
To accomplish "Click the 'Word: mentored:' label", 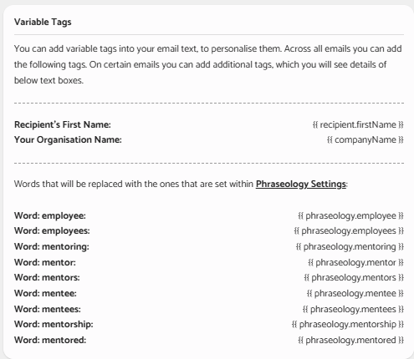I will tap(50, 340).
